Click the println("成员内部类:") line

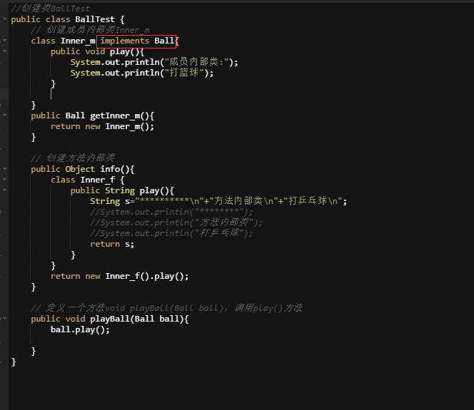pos(154,62)
